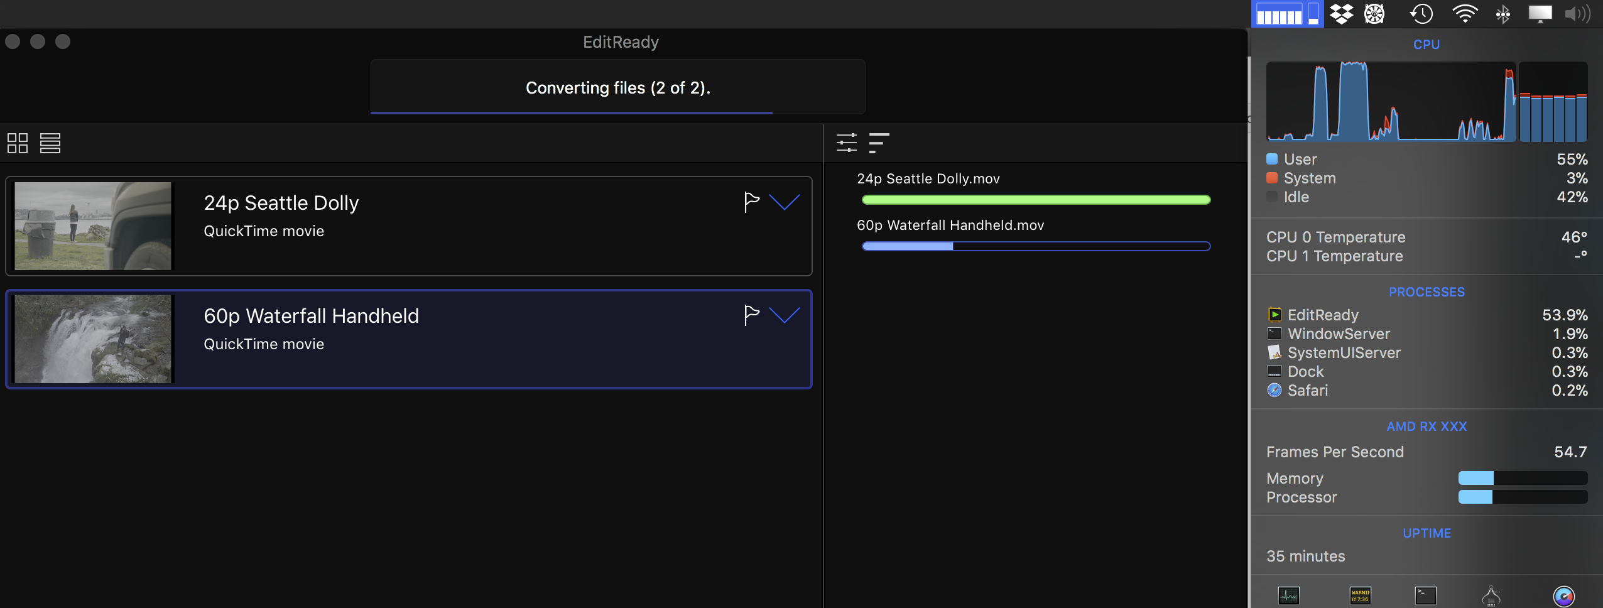The width and height of the screenshot is (1603, 608).
Task: Click the single-bar meter beside the CPU cores
Action: 1313,14
